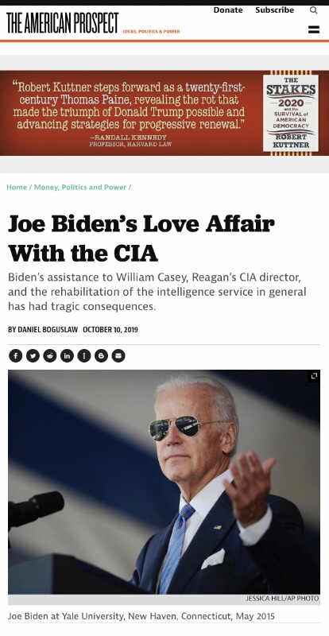Click the Joe Biden article photo
The image size is (329, 636).
click(x=164, y=482)
